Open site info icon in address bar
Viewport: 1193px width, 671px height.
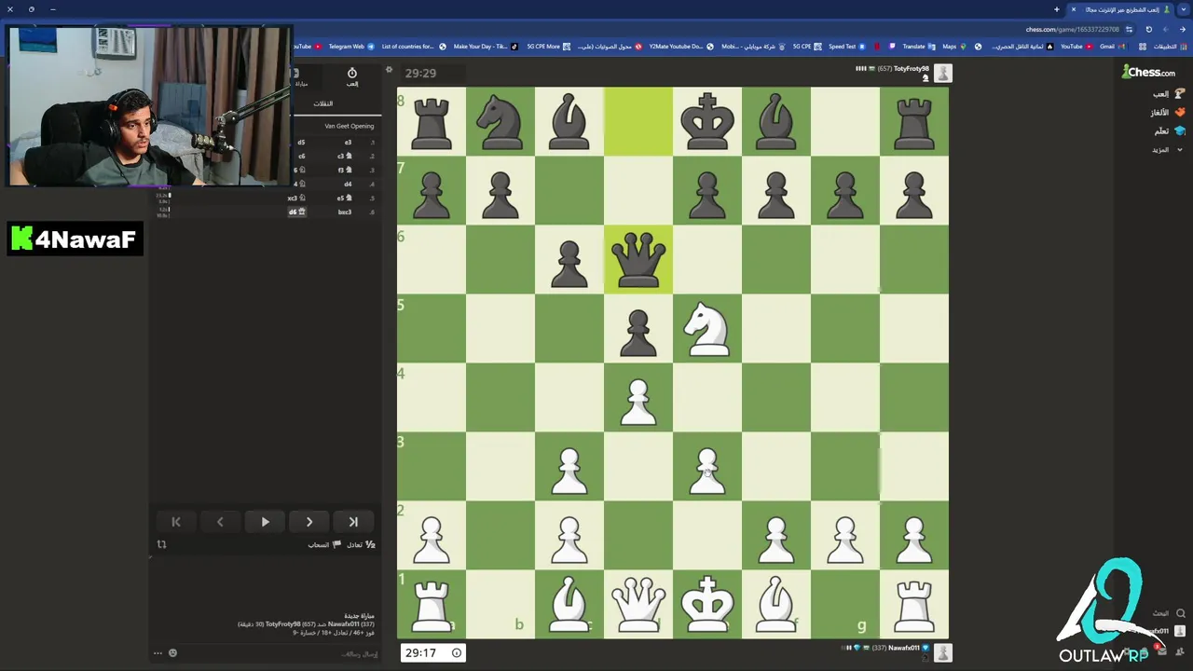(1129, 29)
